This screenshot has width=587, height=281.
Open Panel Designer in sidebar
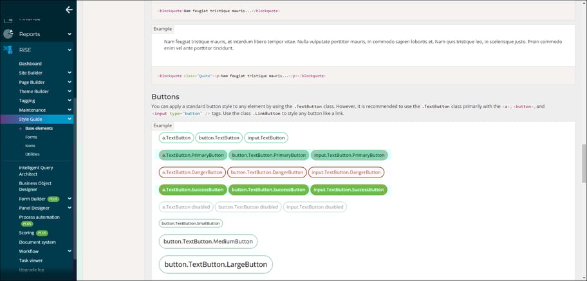click(34, 208)
